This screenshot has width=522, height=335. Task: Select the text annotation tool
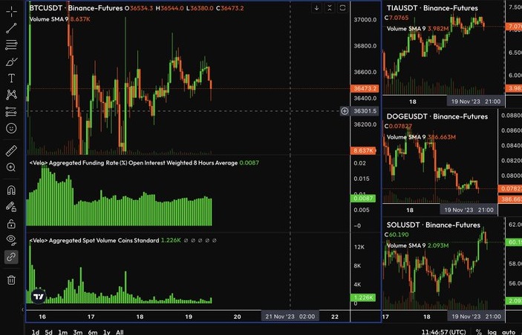point(11,79)
